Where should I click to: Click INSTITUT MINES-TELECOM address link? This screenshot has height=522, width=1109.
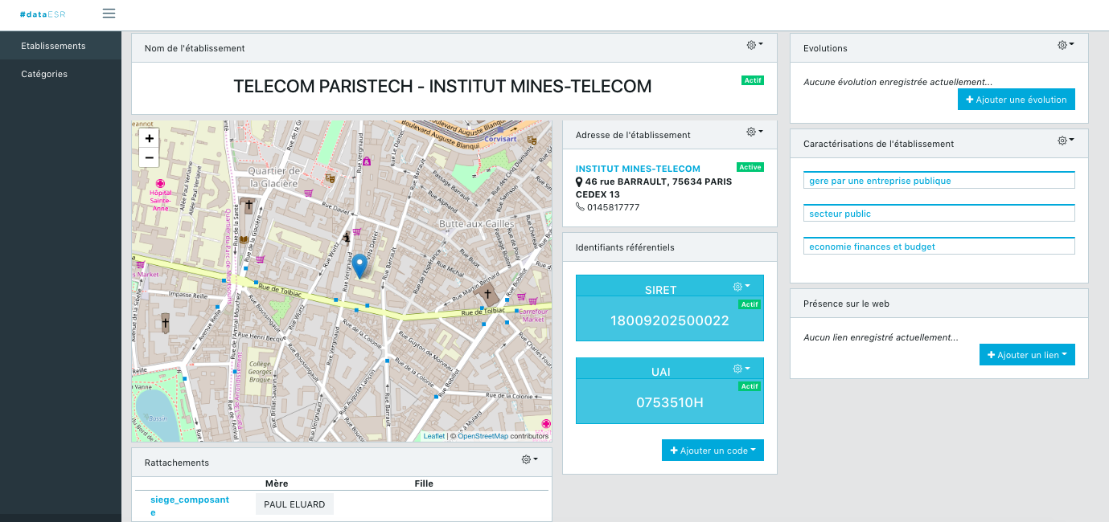click(x=638, y=169)
